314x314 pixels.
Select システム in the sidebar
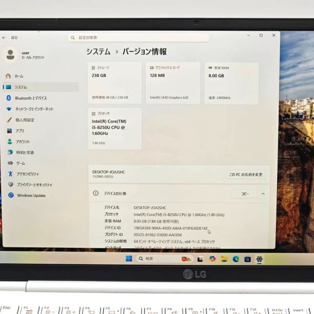(x=41, y=87)
